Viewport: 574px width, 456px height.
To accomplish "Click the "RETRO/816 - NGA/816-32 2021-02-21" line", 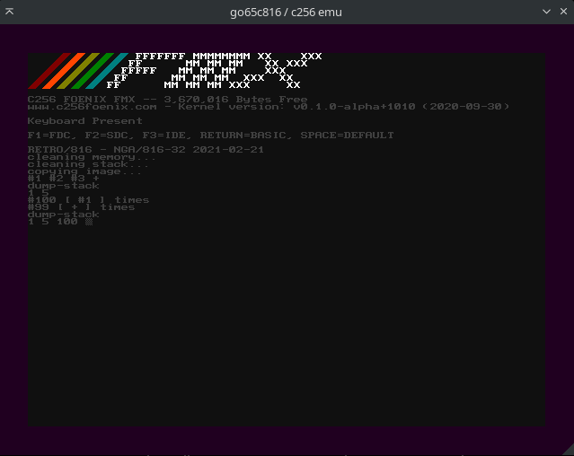I will (x=146, y=150).
